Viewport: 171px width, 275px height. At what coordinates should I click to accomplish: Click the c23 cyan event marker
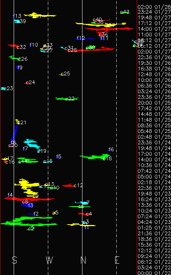(x=2, y=88)
